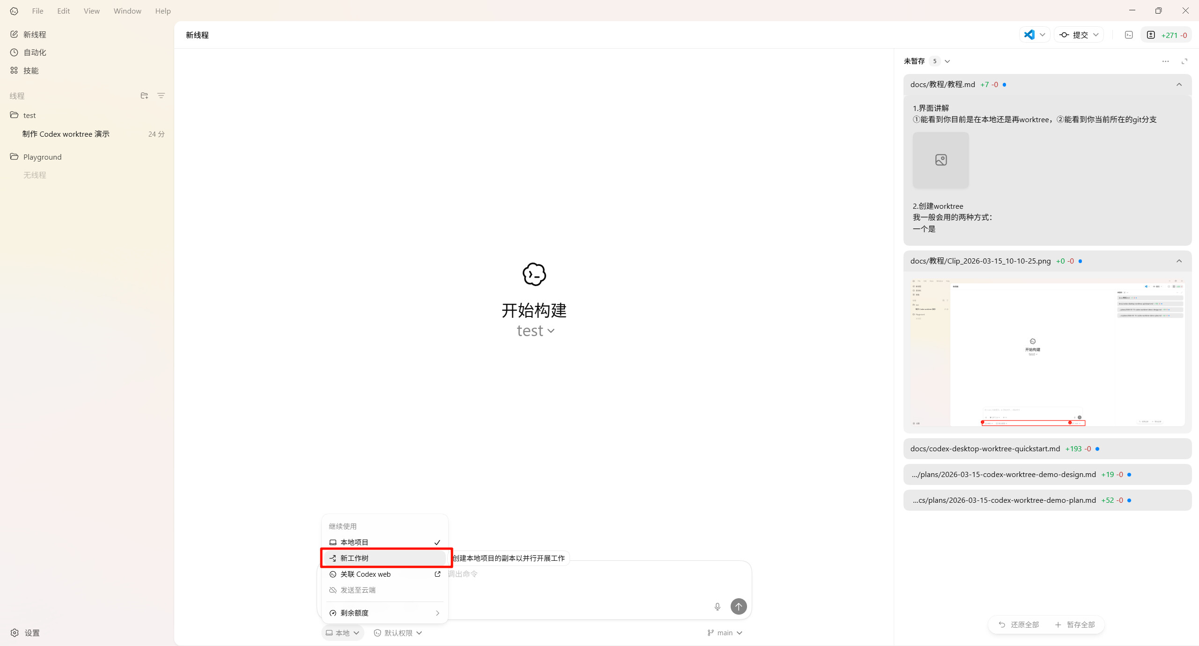This screenshot has height=646, width=1199.
Task: Expand the diff panel to fullscreen
Action: click(x=1184, y=61)
